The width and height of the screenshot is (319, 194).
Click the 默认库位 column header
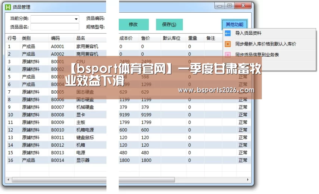(171, 38)
